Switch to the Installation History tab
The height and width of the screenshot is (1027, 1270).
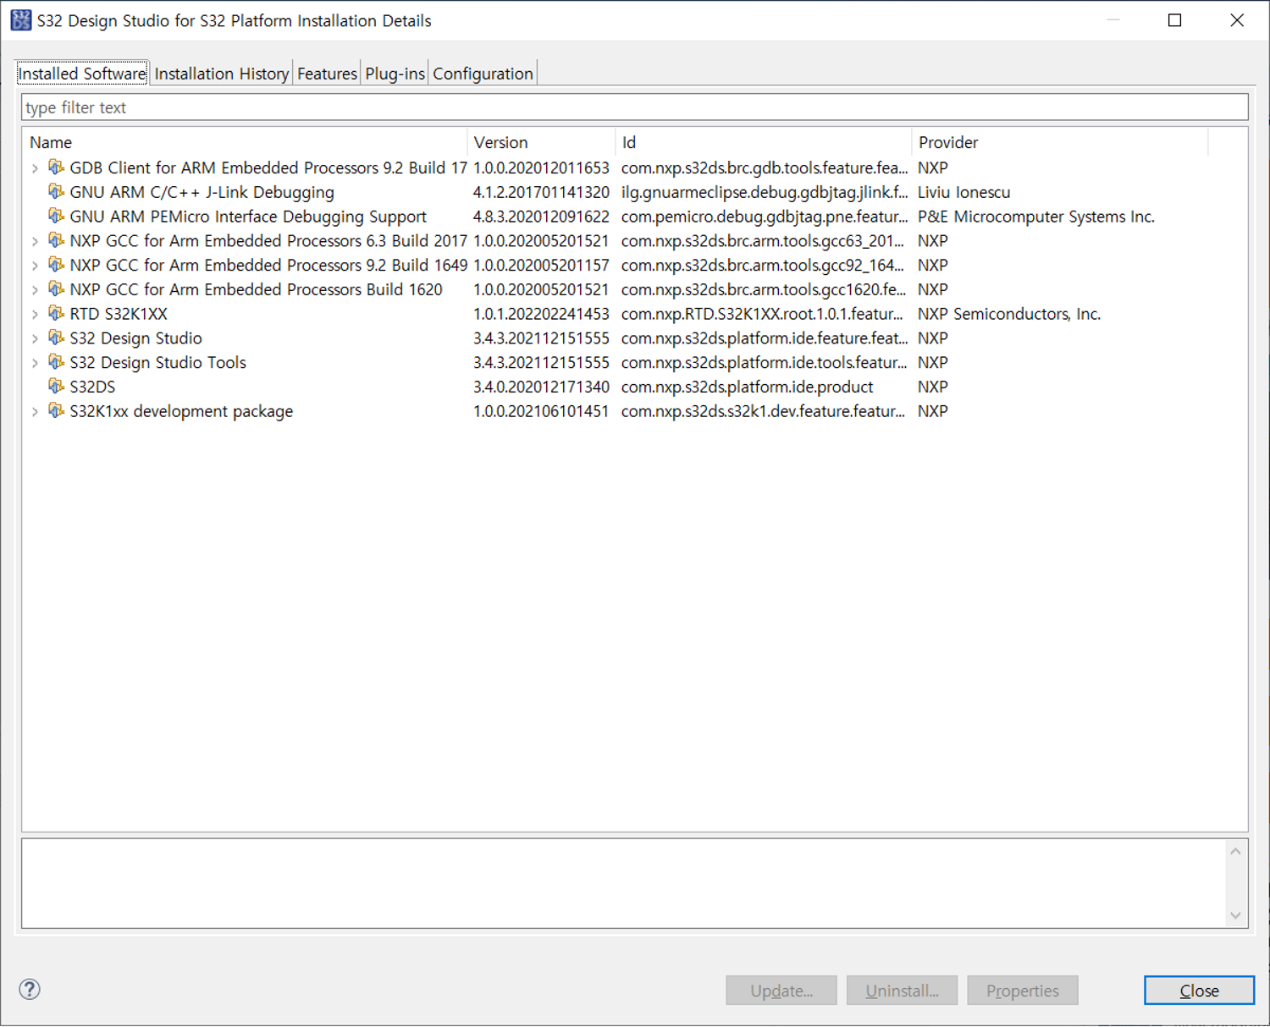222,74
